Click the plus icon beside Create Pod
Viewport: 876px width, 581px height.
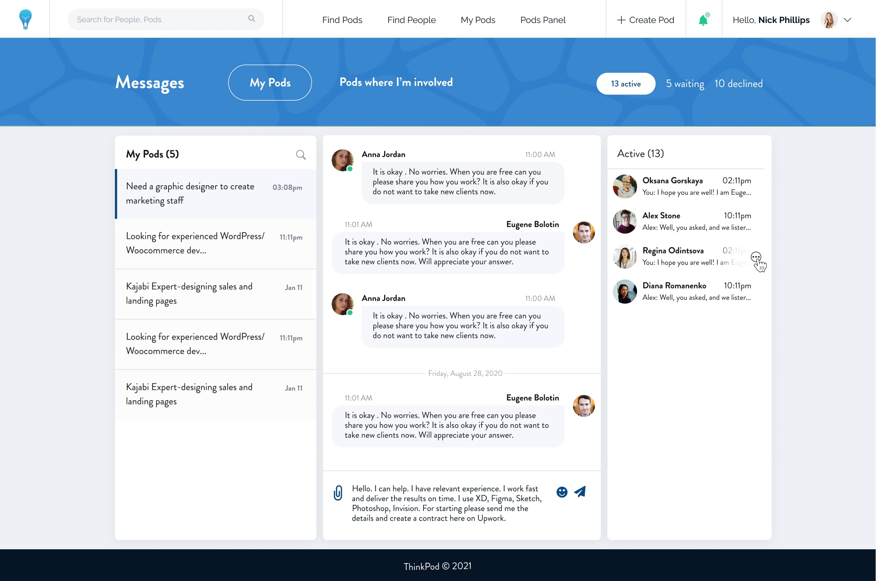621,20
